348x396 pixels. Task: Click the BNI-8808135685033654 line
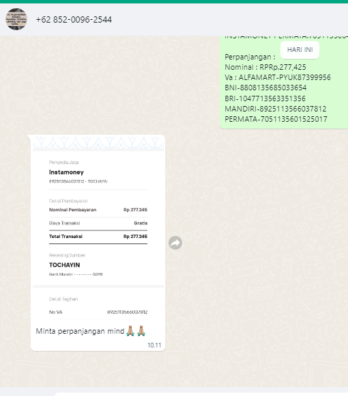tap(265, 88)
